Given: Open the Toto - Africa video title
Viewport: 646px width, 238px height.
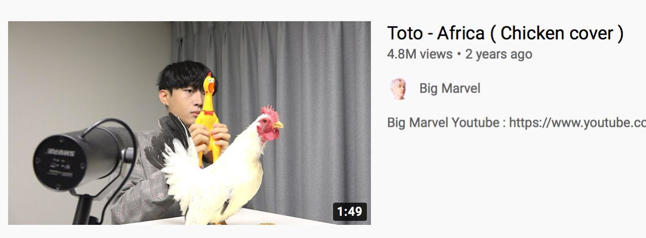Looking at the screenshot, I should tap(506, 33).
